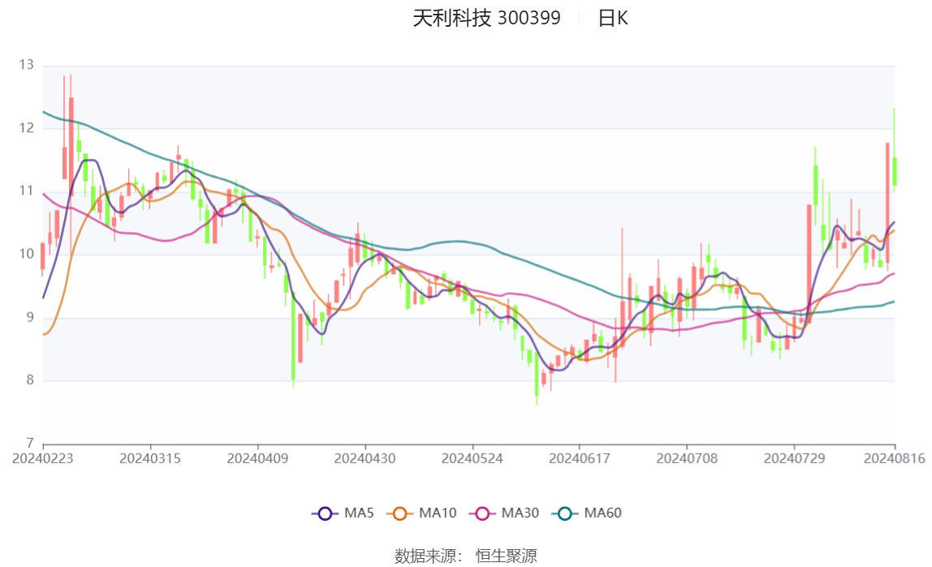This screenshot has width=932, height=567.
Task: Select the 20240617 date axis label
Action: (580, 458)
